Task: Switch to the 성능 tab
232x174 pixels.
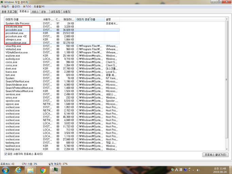Action: click(44, 12)
